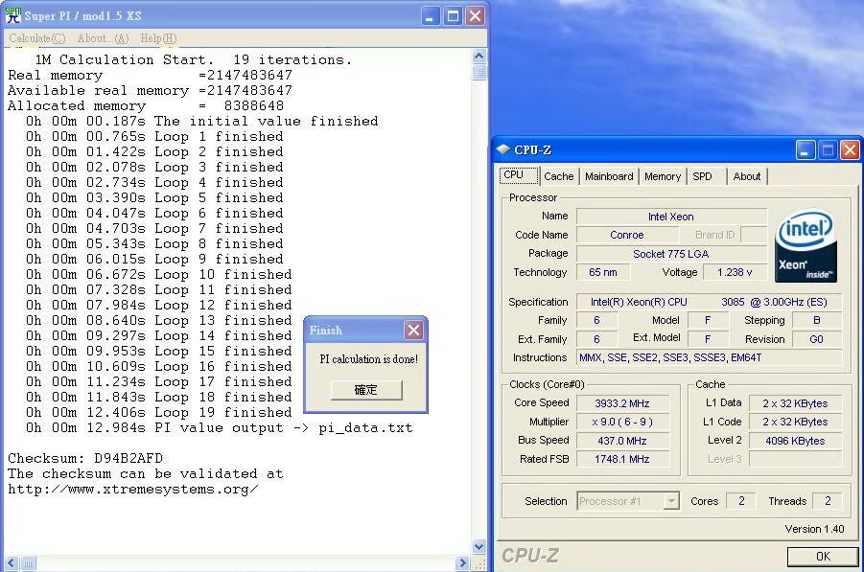This screenshot has height=572, width=864.
Task: Click the Super PI title bar icon
Action: (x=12, y=15)
